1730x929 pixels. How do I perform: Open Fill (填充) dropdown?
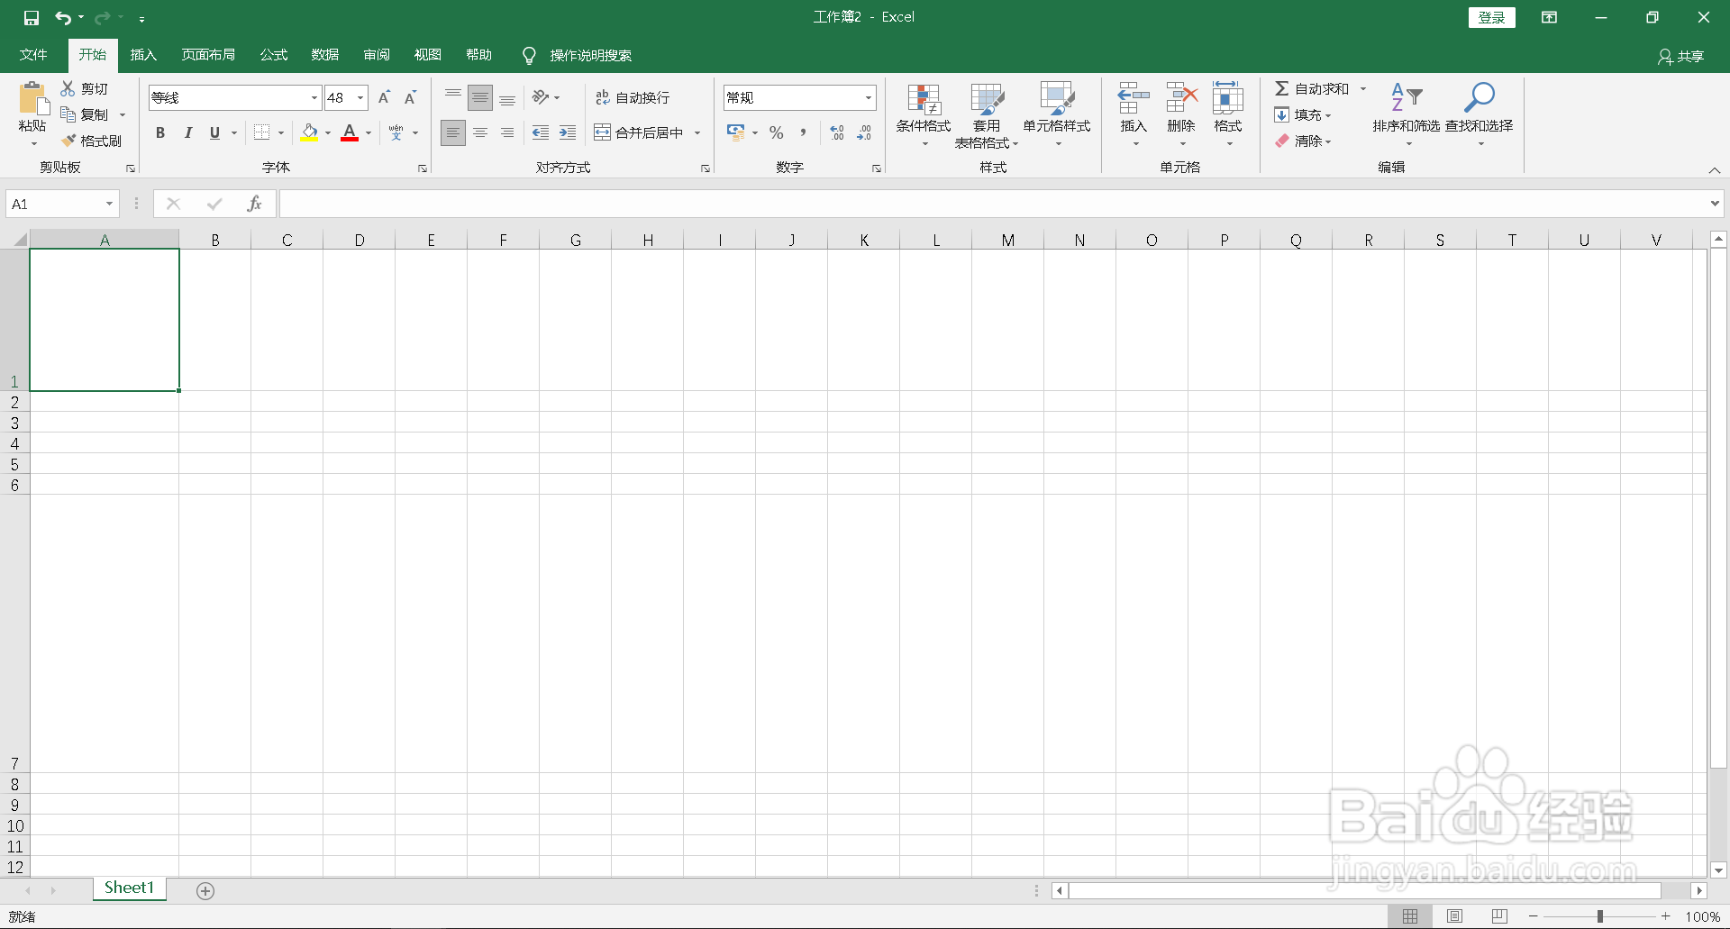click(1303, 114)
